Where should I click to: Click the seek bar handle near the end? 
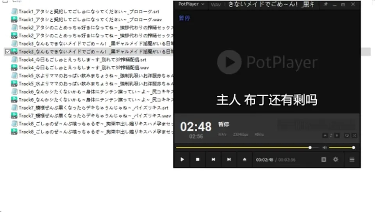[310, 148]
